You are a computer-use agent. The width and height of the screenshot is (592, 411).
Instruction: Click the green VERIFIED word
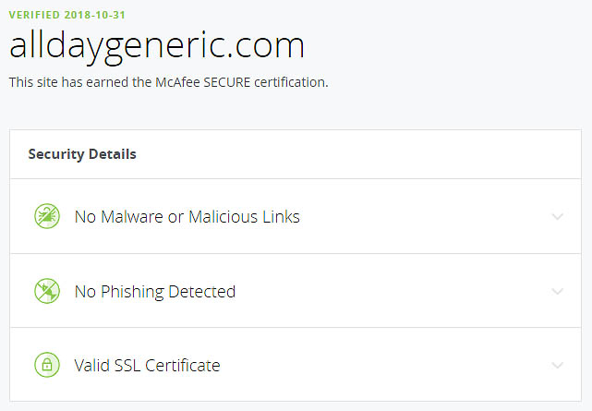pyautogui.click(x=34, y=15)
